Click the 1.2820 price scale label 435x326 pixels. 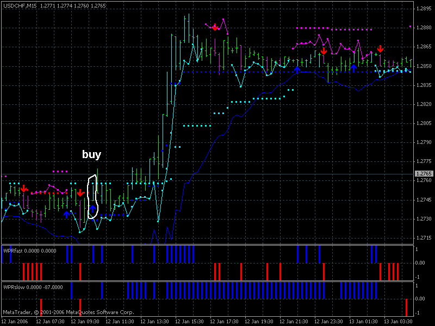click(424, 104)
